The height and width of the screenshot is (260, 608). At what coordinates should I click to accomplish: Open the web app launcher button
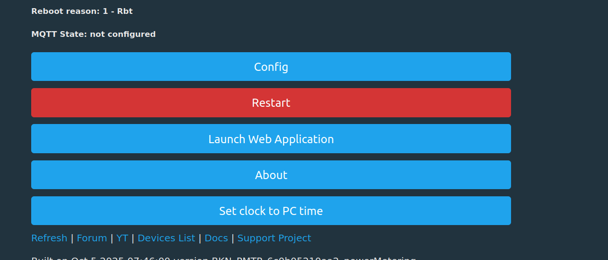(271, 139)
